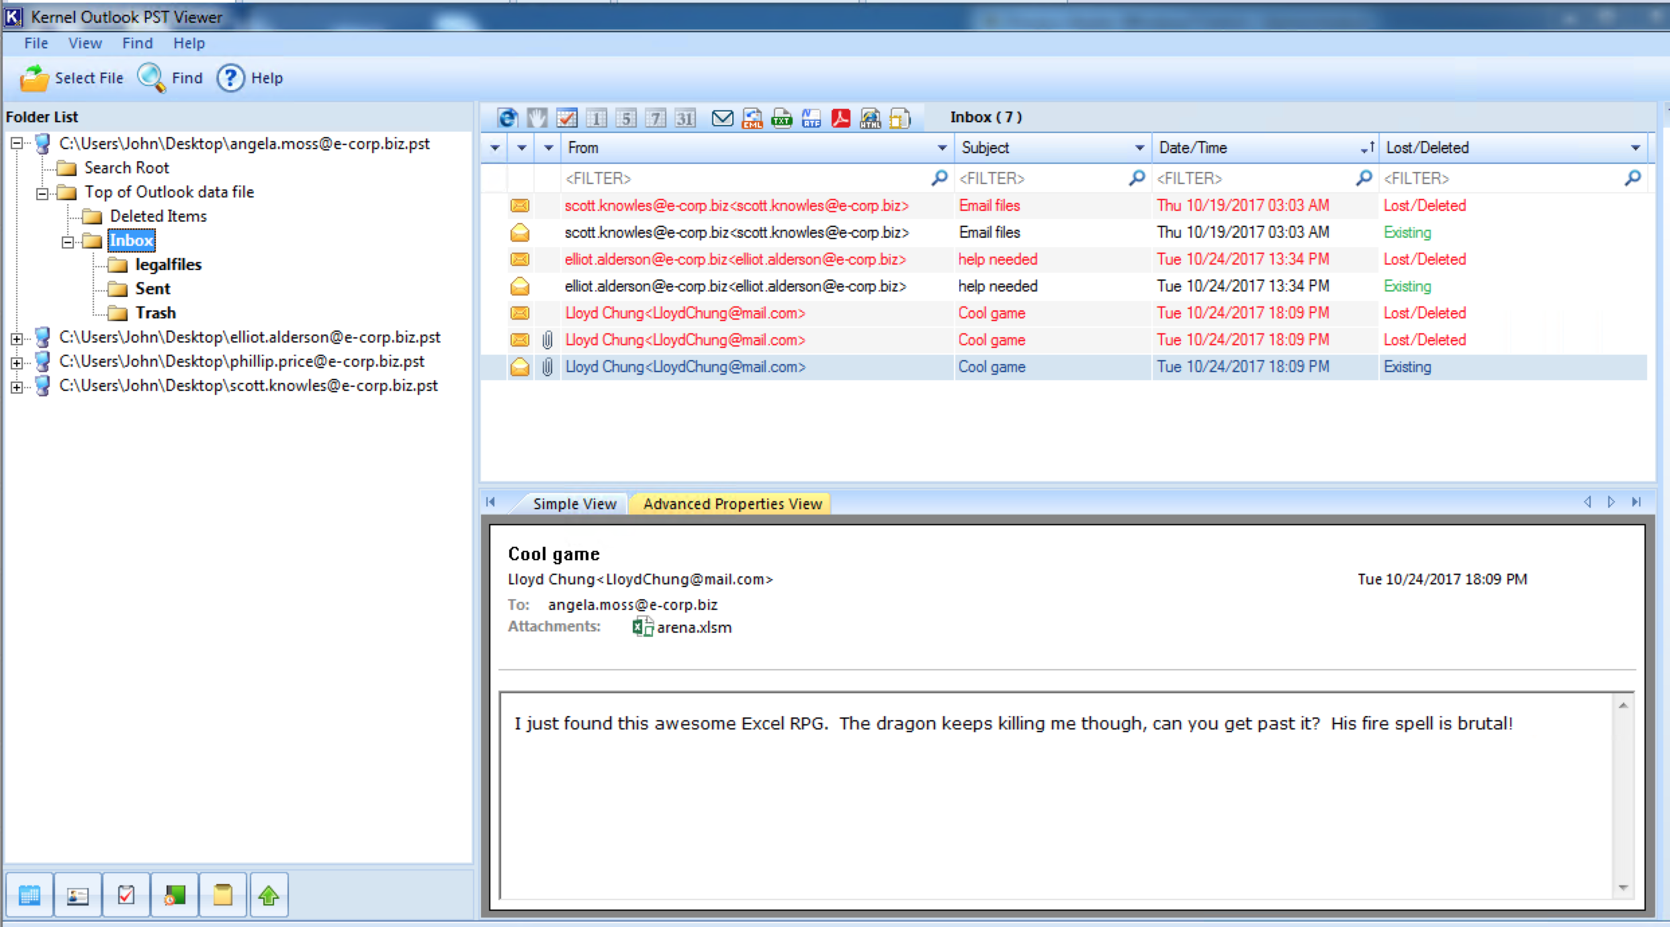Save message as TXT icon
The width and height of the screenshot is (1670, 927).
(x=781, y=118)
